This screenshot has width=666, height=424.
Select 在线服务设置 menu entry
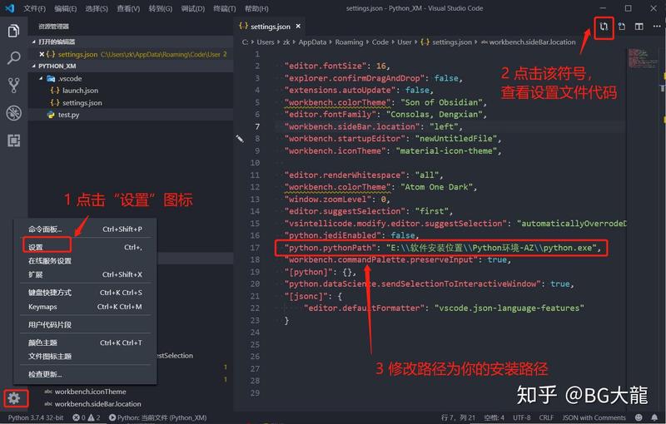coord(86,261)
